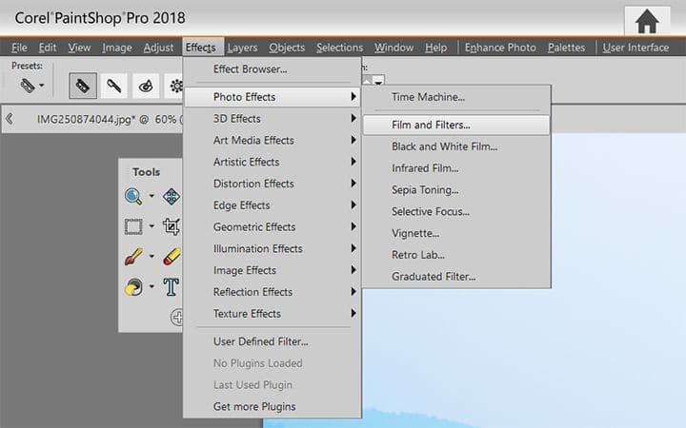This screenshot has width=686, height=428.
Task: Open the Edit menu
Action: click(x=48, y=48)
